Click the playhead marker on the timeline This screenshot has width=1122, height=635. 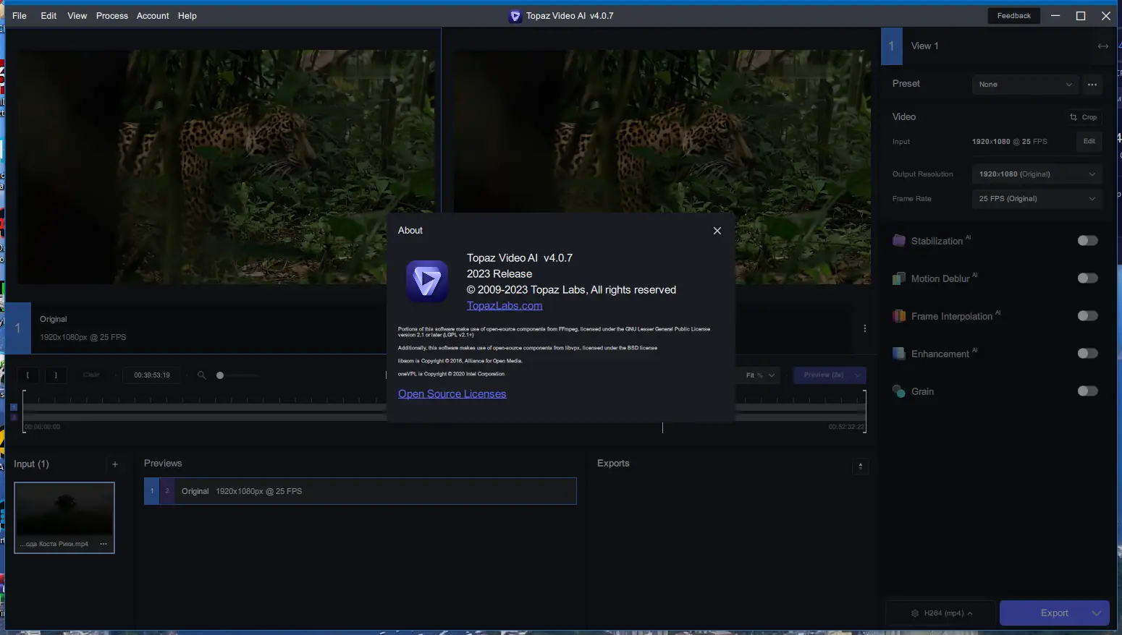662,427
